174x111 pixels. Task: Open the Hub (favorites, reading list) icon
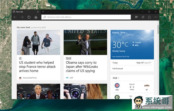point(137,17)
